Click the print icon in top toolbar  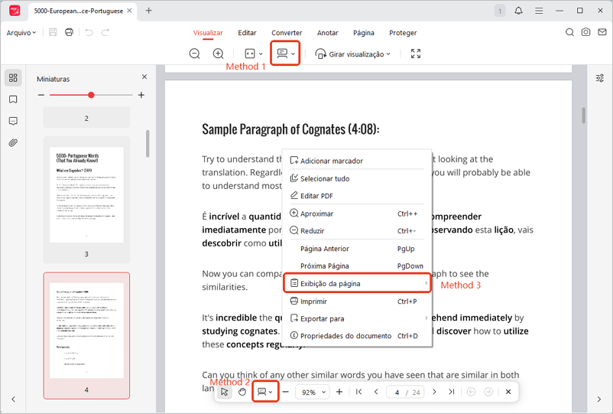pyautogui.click(x=70, y=32)
